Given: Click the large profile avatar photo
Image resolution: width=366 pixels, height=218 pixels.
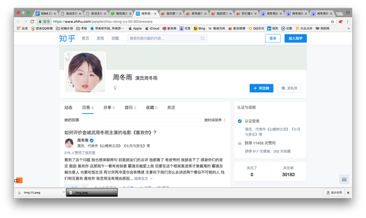Looking at the screenshot, I should [x=85, y=72].
